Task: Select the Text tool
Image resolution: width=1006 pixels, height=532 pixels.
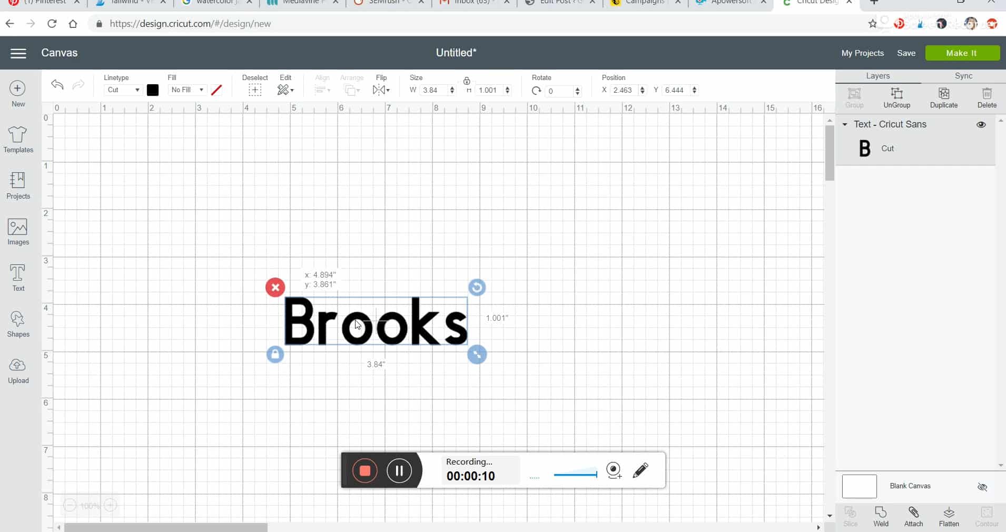Action: pyautogui.click(x=18, y=278)
